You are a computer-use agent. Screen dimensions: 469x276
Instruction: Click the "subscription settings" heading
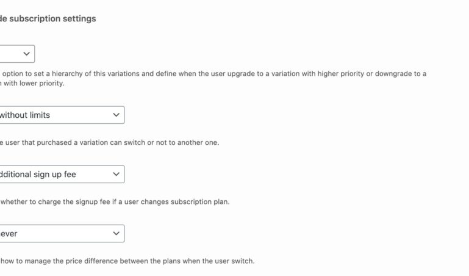(49, 18)
